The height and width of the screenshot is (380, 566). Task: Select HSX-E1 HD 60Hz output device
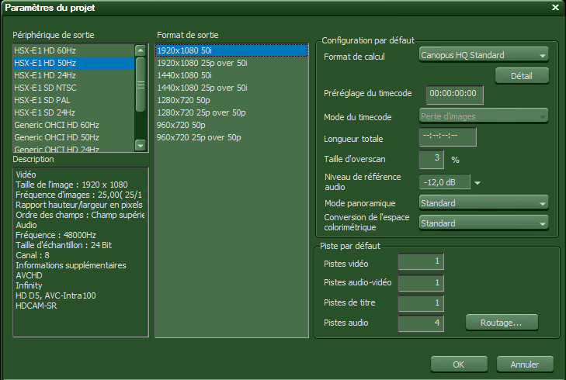point(74,50)
